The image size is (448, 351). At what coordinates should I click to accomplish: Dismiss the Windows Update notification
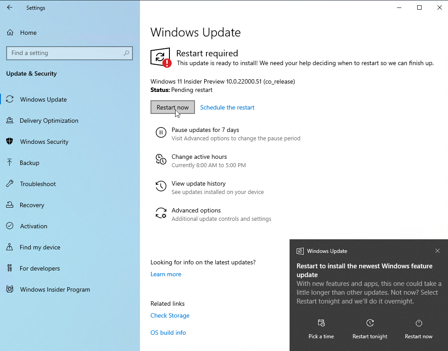click(x=437, y=251)
